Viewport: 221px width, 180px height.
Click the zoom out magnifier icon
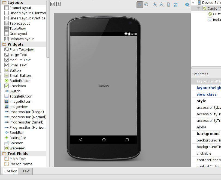click(162, 4)
